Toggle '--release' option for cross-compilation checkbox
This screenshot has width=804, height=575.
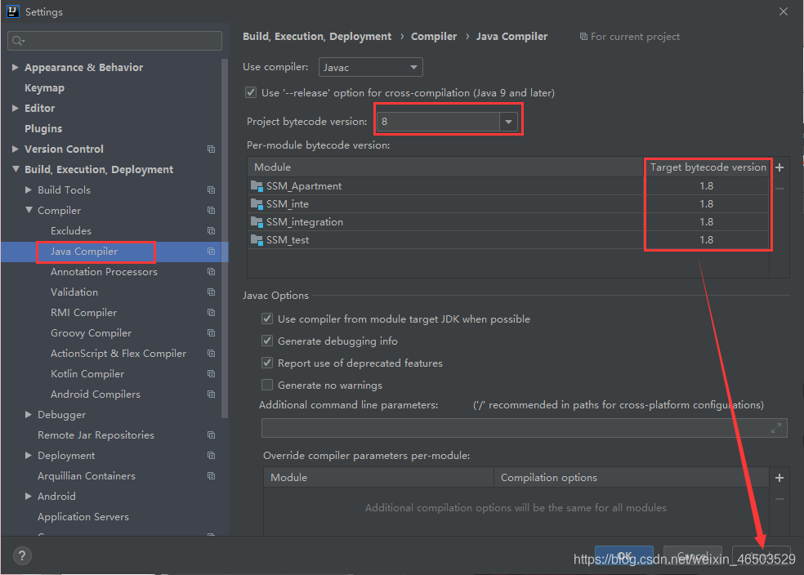[251, 93]
